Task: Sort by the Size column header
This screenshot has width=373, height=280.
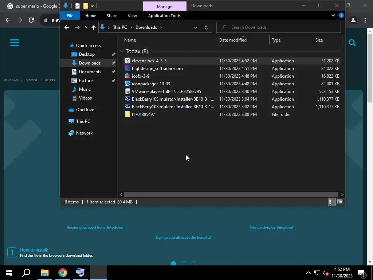Action: [x=327, y=40]
